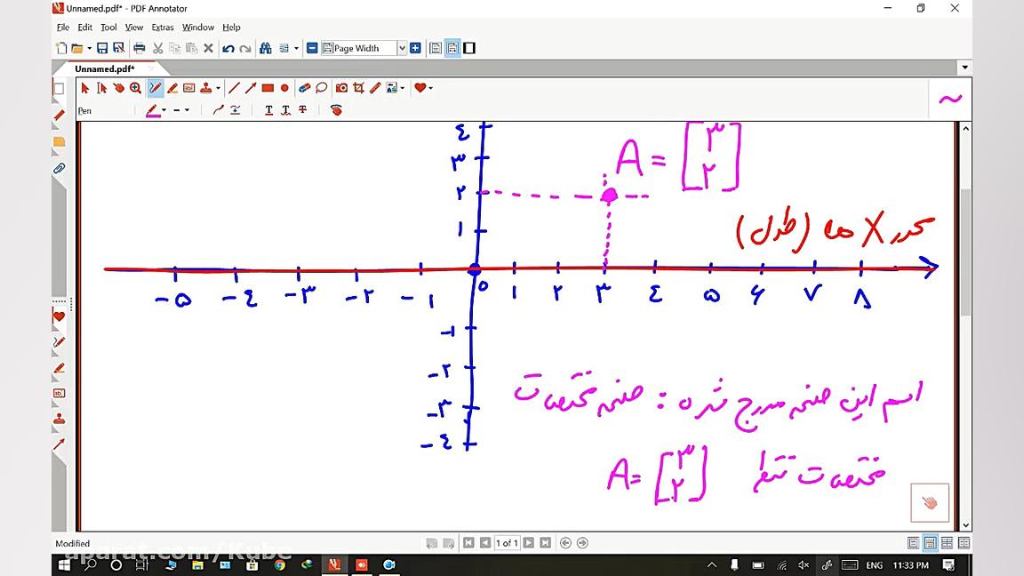
Task: Go to the last page
Action: (545, 543)
